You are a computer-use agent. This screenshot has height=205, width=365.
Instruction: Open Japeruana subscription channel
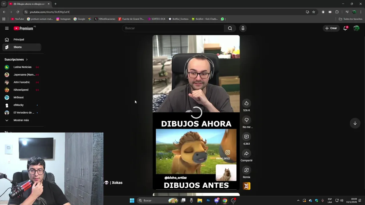click(22, 75)
